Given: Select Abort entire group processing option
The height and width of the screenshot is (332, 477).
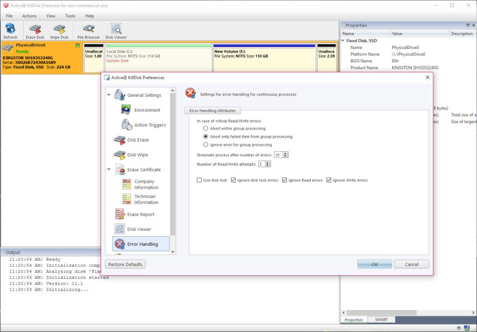Looking at the screenshot, I should tap(205, 129).
